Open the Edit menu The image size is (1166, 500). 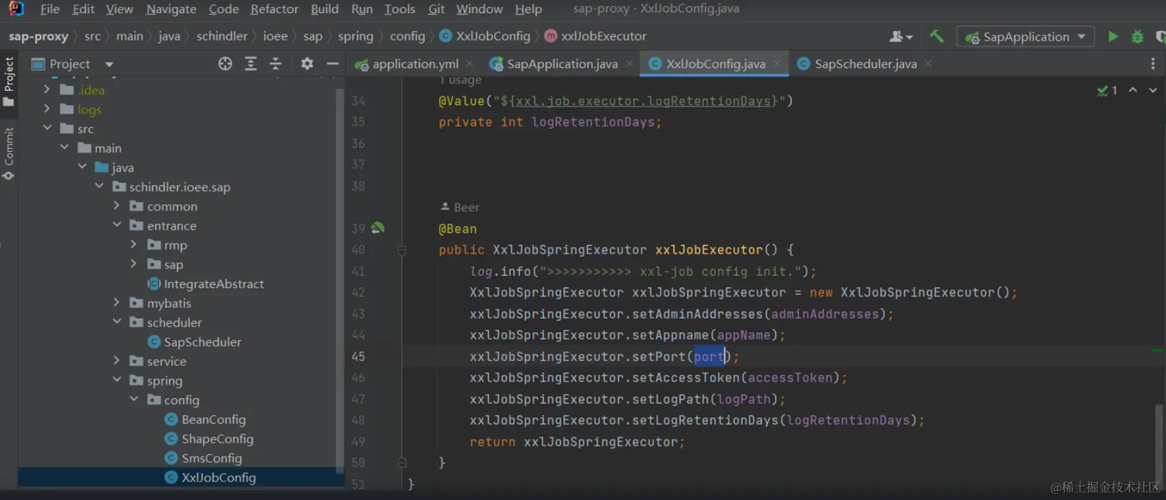(x=83, y=9)
